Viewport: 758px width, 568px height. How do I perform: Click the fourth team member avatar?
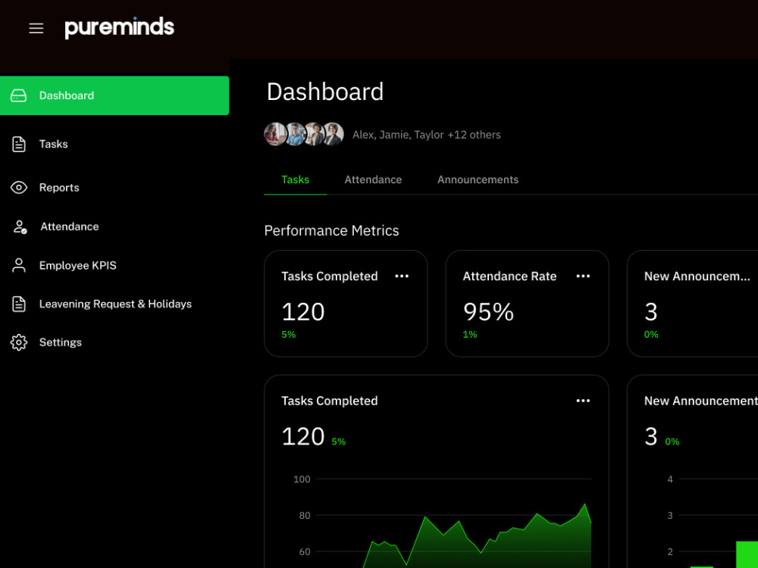(334, 134)
